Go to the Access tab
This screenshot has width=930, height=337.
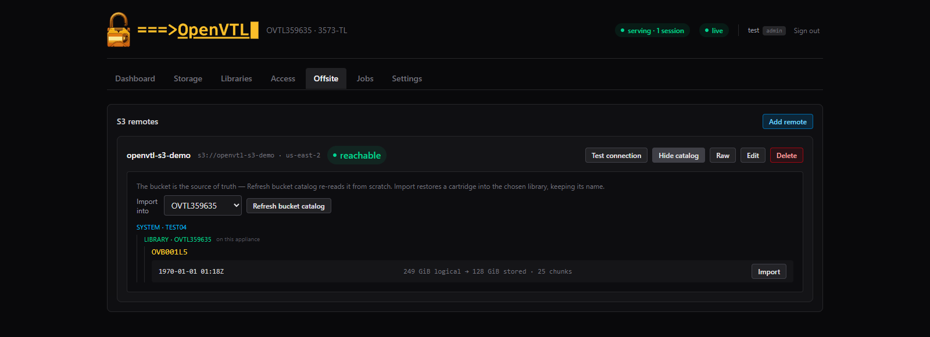coord(283,78)
